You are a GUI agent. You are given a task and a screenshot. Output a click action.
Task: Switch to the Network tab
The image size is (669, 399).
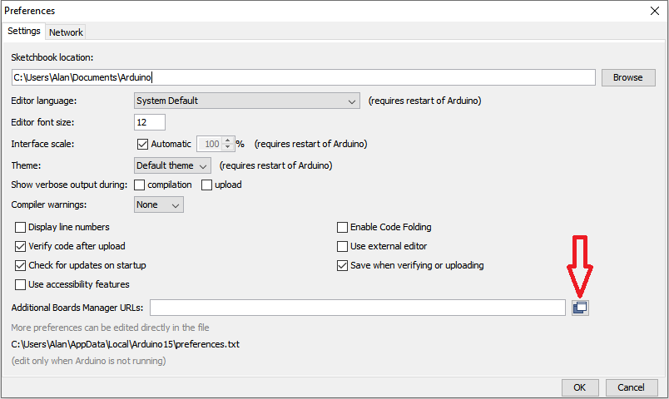coord(66,32)
